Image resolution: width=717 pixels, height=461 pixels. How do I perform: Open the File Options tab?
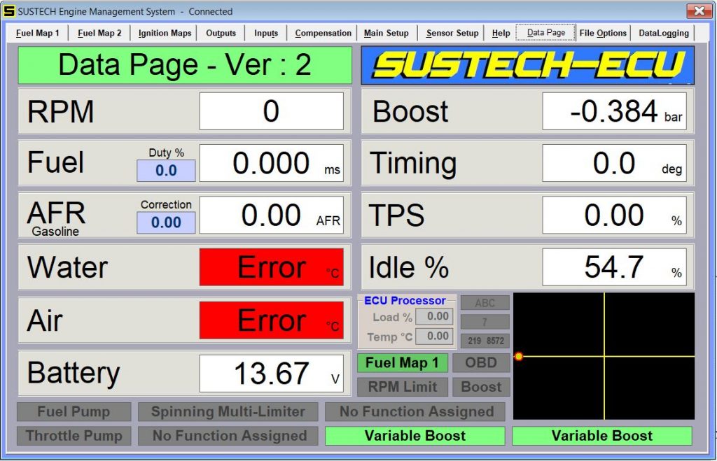(x=602, y=33)
